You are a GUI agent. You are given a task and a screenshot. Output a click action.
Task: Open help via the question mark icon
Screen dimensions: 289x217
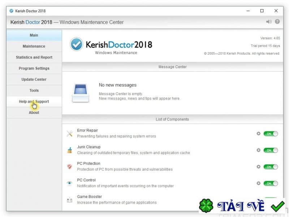coord(277,22)
